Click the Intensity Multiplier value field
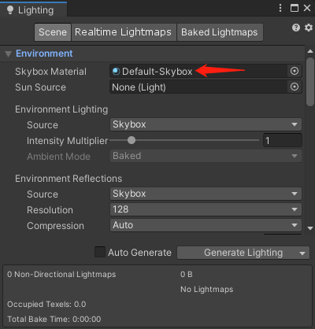Viewport: 315px width, 329px height. pos(283,140)
